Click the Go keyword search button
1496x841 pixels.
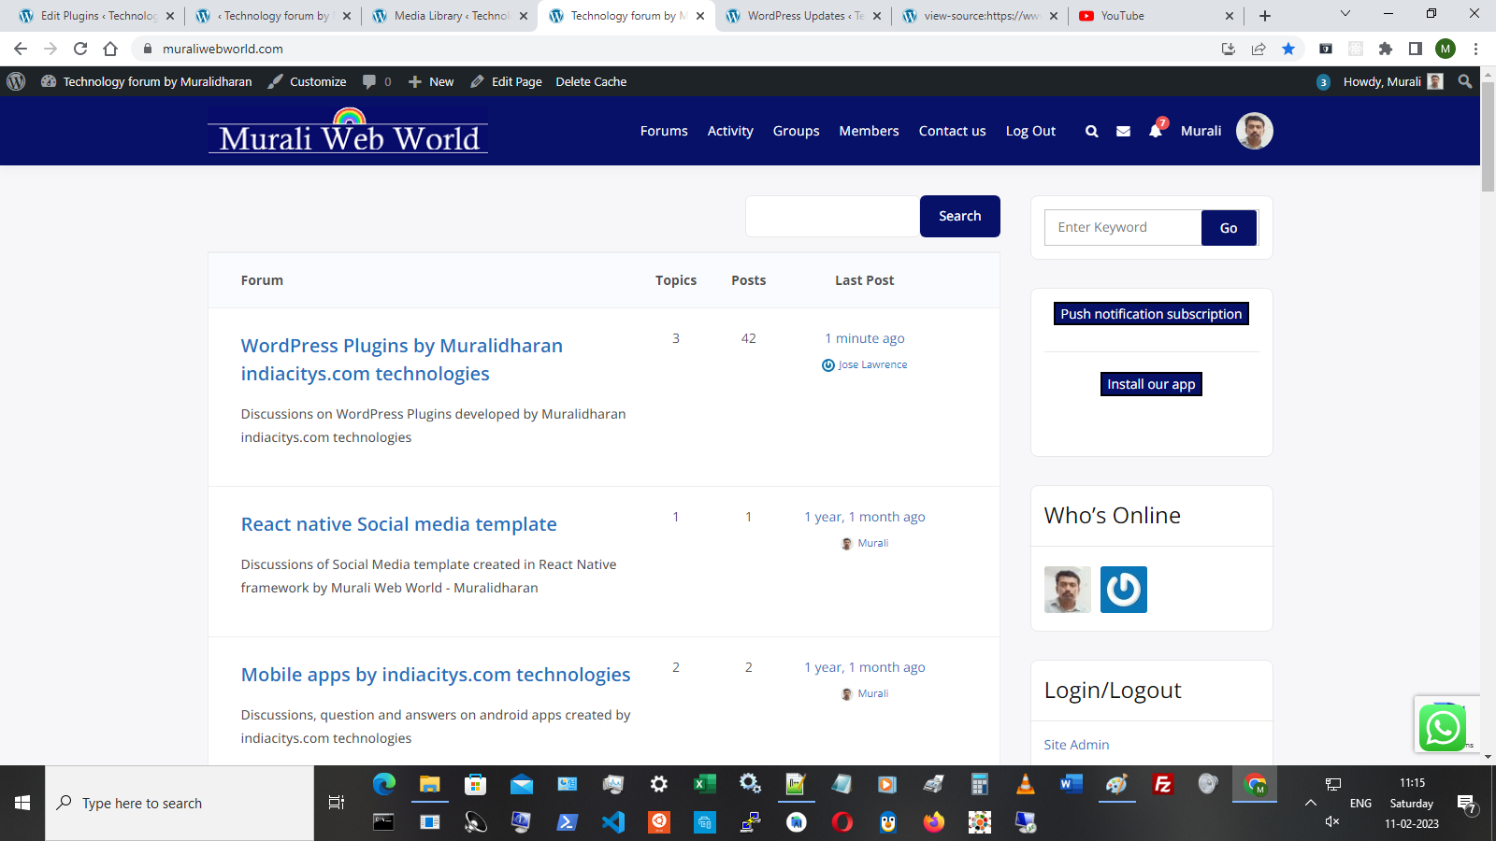pos(1229,228)
